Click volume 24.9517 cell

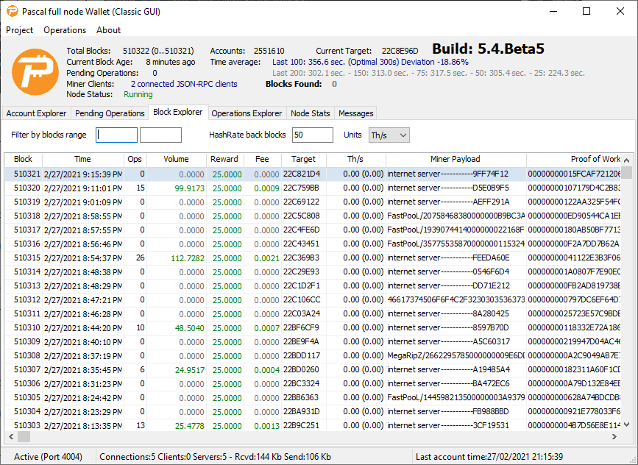tap(176, 370)
